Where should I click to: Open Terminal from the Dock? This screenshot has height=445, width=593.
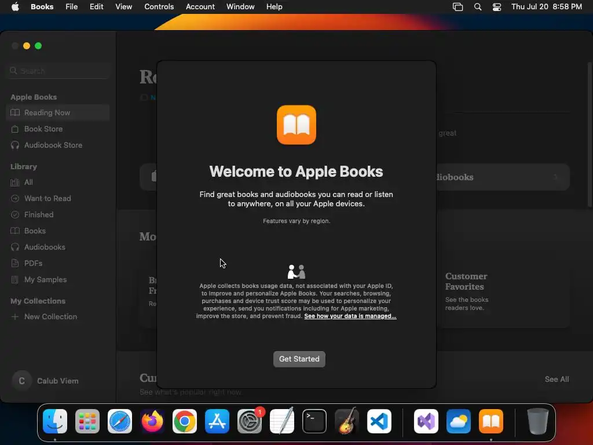point(314,421)
